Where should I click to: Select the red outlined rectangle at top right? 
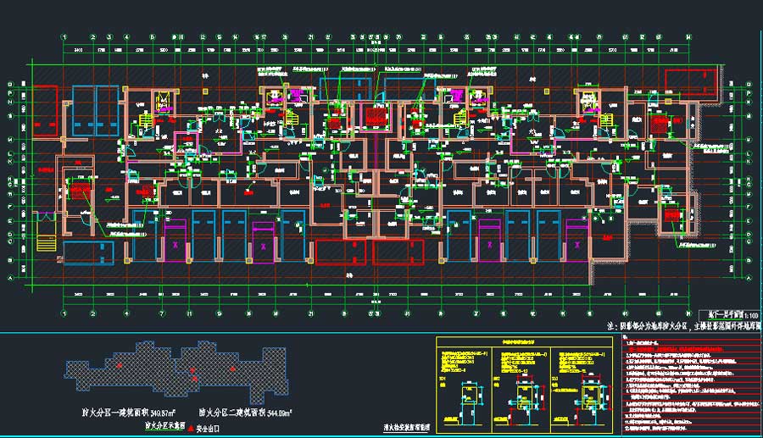(x=691, y=83)
